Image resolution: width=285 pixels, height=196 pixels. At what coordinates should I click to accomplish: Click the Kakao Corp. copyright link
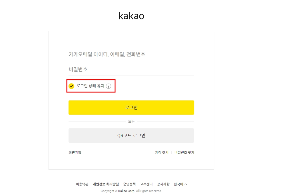(127, 191)
